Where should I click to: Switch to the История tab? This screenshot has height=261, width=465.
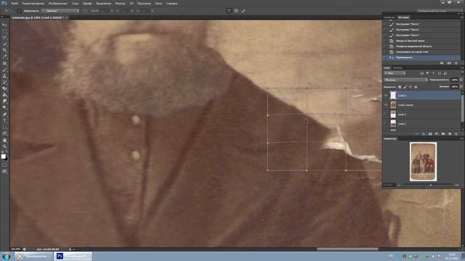click(404, 17)
